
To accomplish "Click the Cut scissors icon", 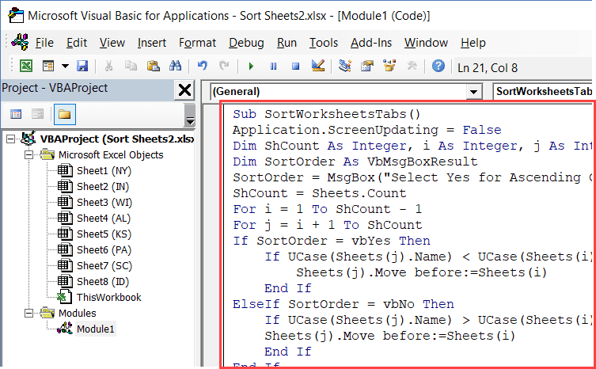I will pyautogui.click(x=108, y=67).
